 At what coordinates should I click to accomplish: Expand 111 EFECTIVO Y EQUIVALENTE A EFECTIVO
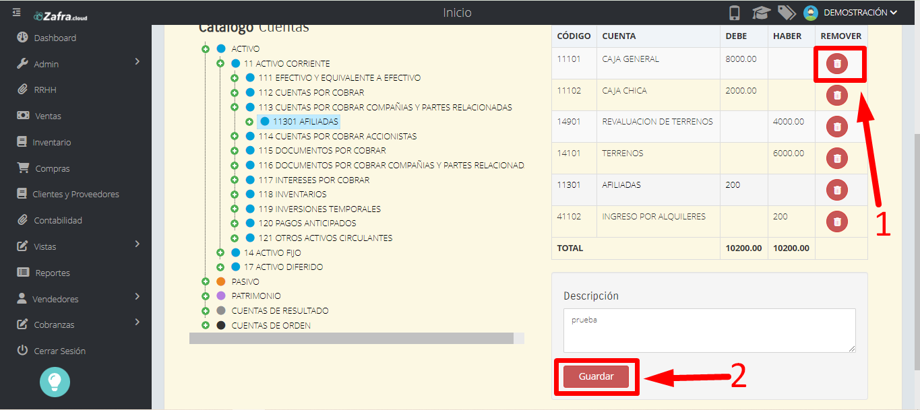[x=235, y=78]
